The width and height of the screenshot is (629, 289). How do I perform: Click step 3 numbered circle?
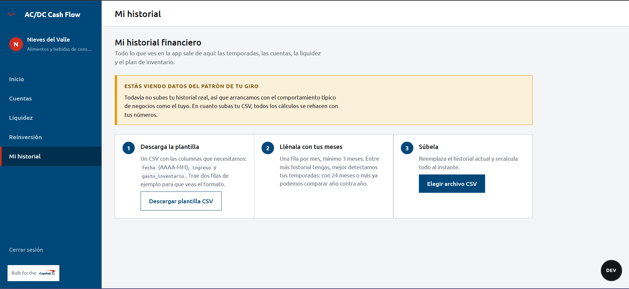407,148
